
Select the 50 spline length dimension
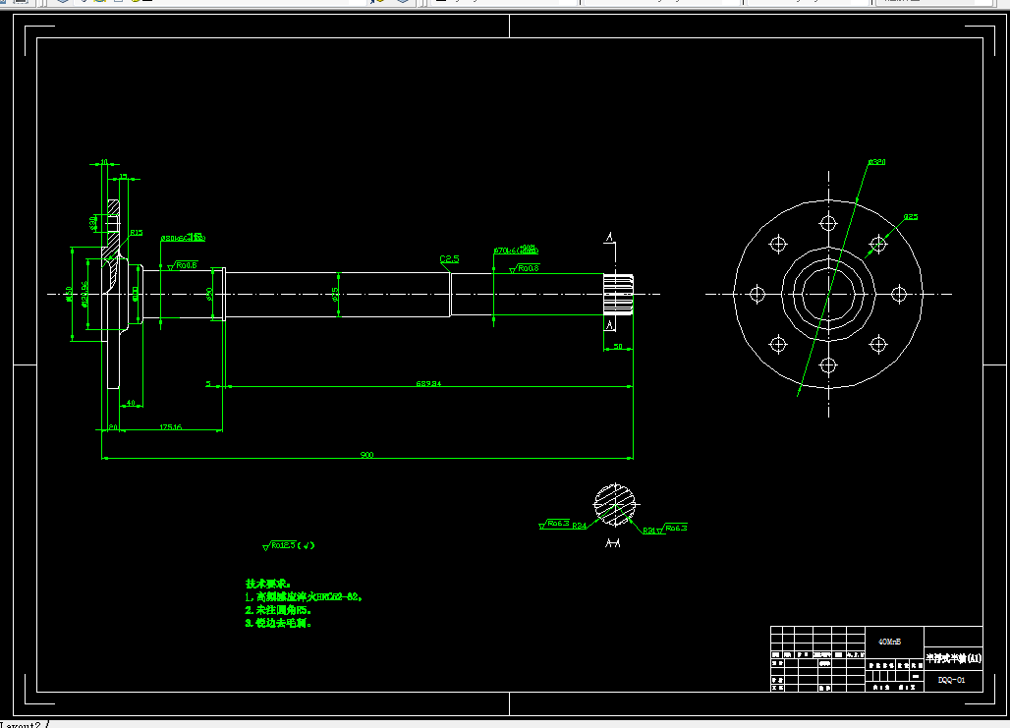coord(618,346)
